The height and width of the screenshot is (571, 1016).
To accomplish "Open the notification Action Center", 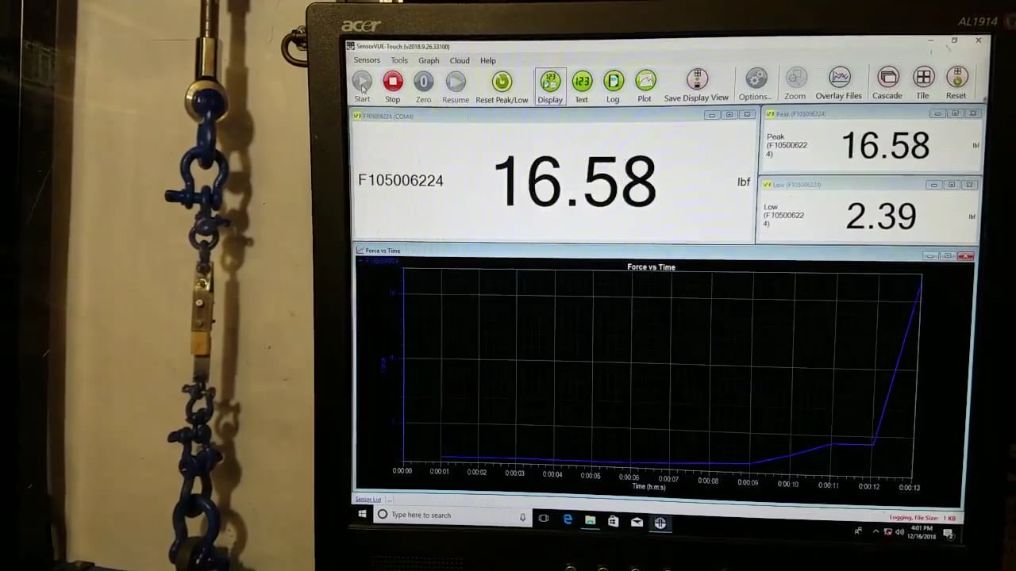I will coord(949,534).
